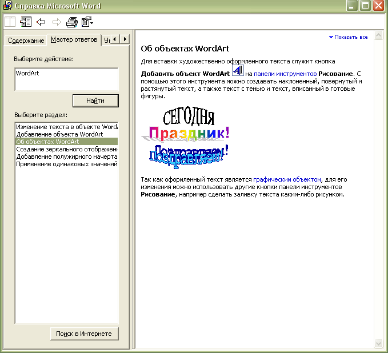388x353 pixels.
Task: Select the Мастер ответов tab
Action: [x=74, y=39]
